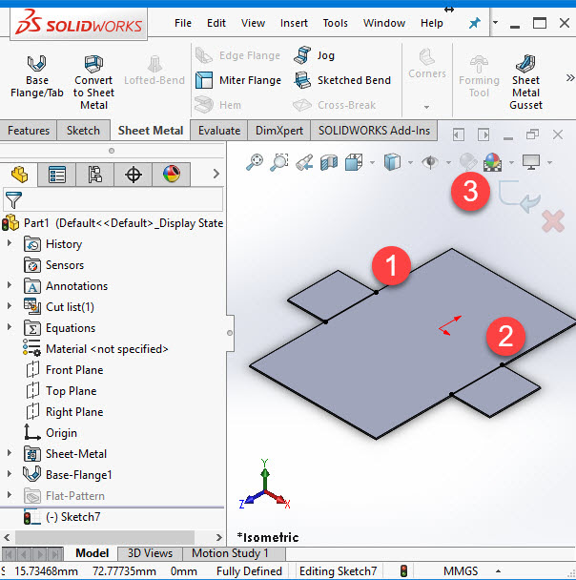Viewport: 576px width, 580px height.
Task: Click the rebuild traffic light in status bar
Action: click(x=403, y=570)
